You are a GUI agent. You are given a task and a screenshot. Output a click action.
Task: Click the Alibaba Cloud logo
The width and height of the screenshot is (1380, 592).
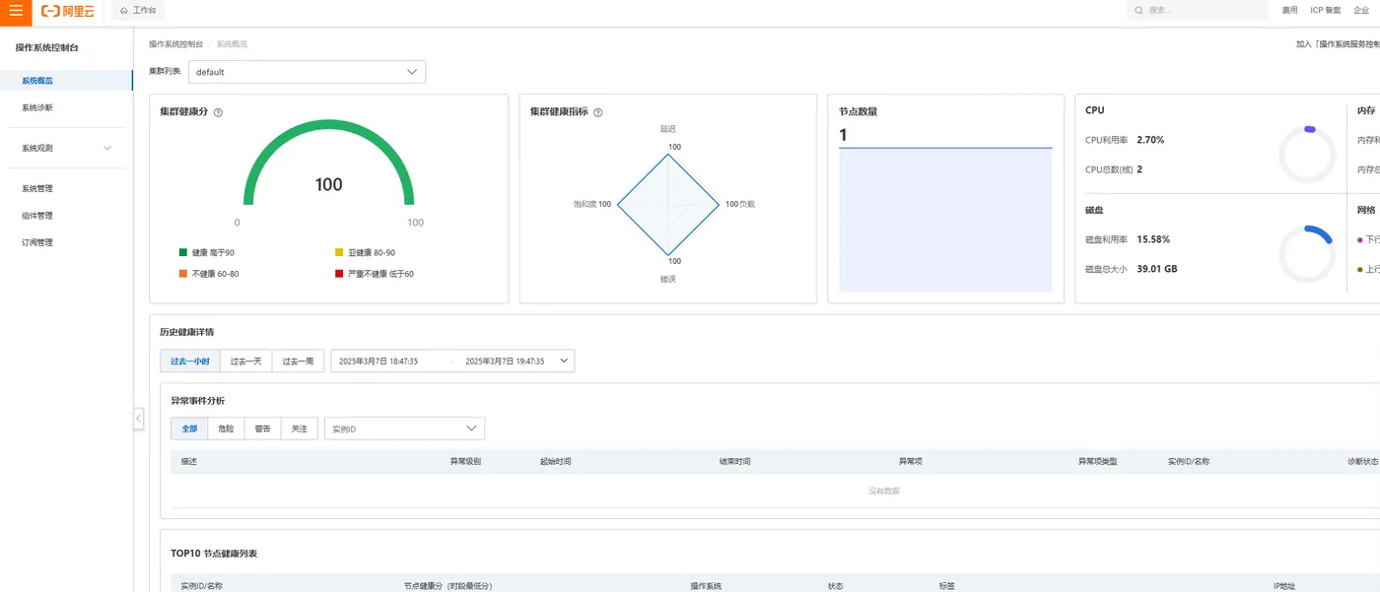pyautogui.click(x=69, y=10)
